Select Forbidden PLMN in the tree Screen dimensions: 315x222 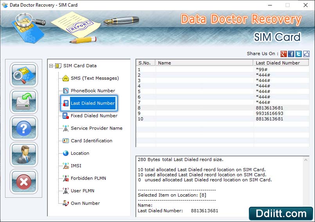88,178
